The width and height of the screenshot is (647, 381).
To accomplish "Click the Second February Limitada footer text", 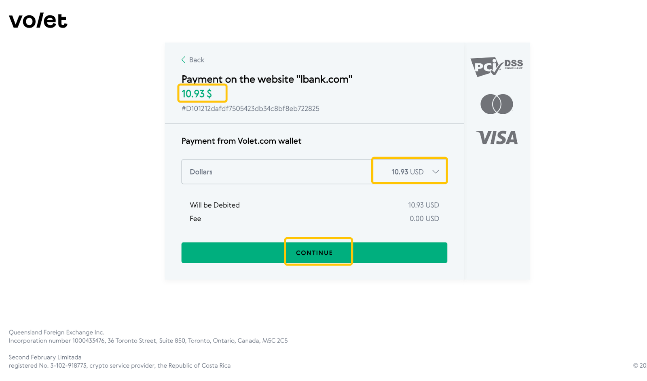I will point(45,357).
